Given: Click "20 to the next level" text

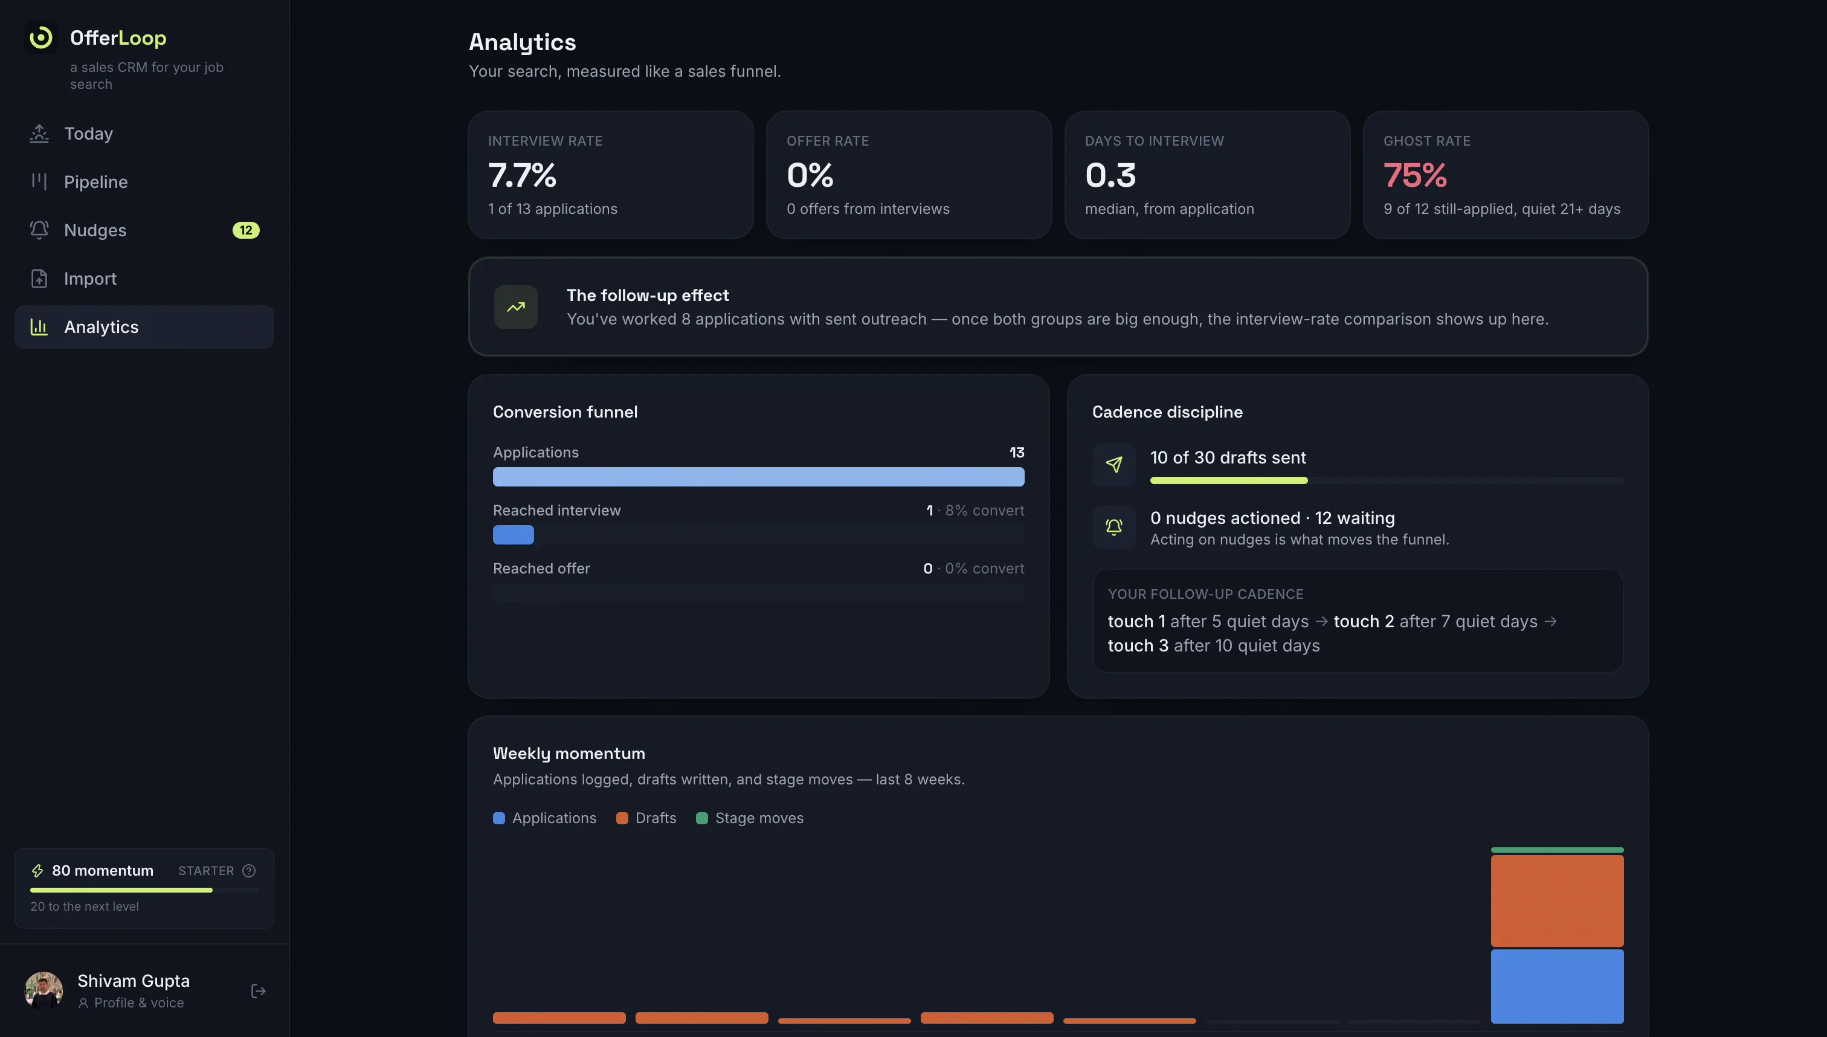Looking at the screenshot, I should (x=85, y=906).
